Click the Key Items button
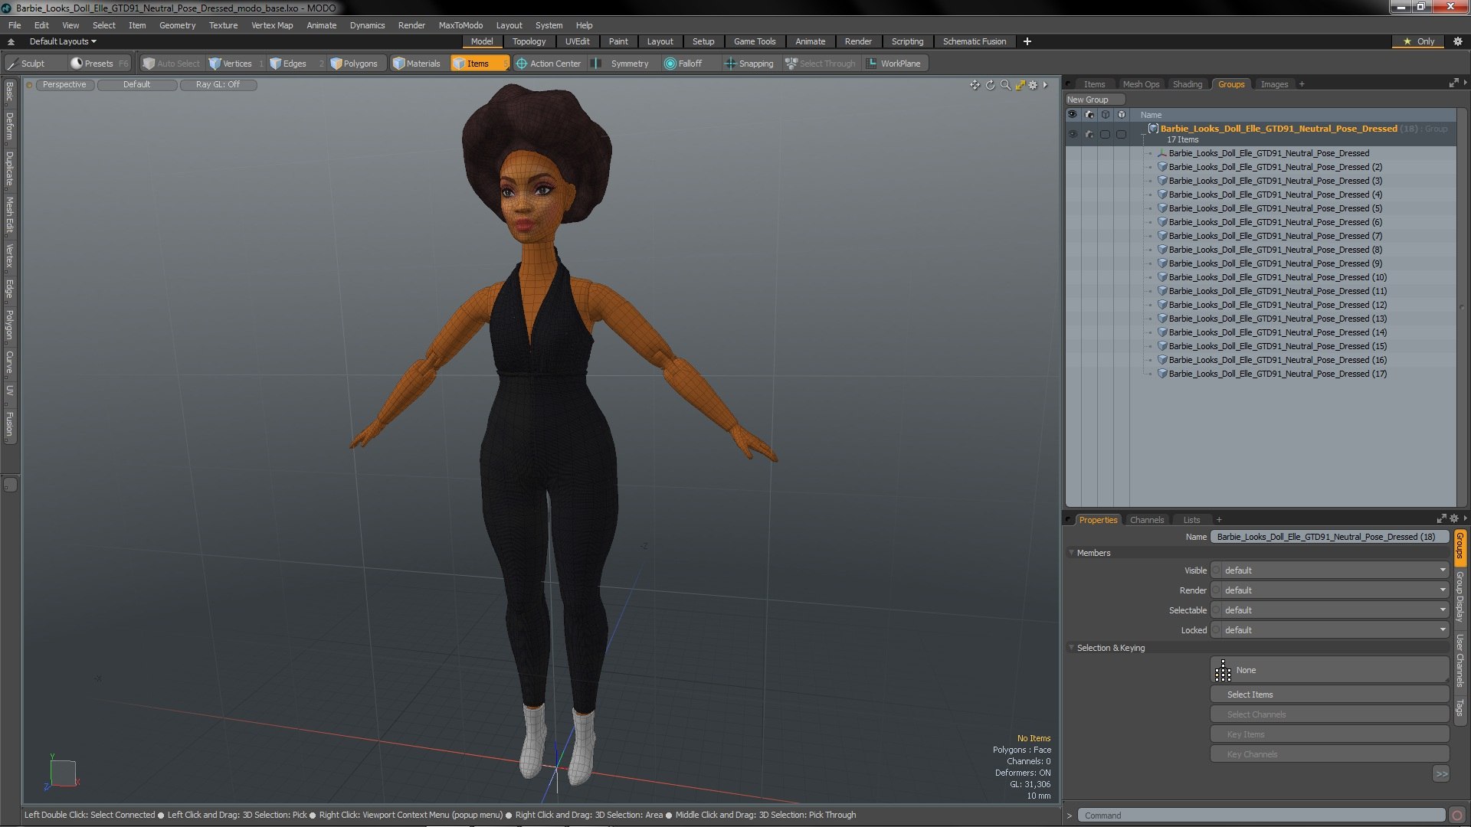The width and height of the screenshot is (1471, 827). (x=1329, y=734)
